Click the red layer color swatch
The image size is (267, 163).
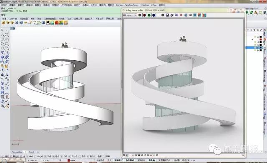click(x=260, y=40)
